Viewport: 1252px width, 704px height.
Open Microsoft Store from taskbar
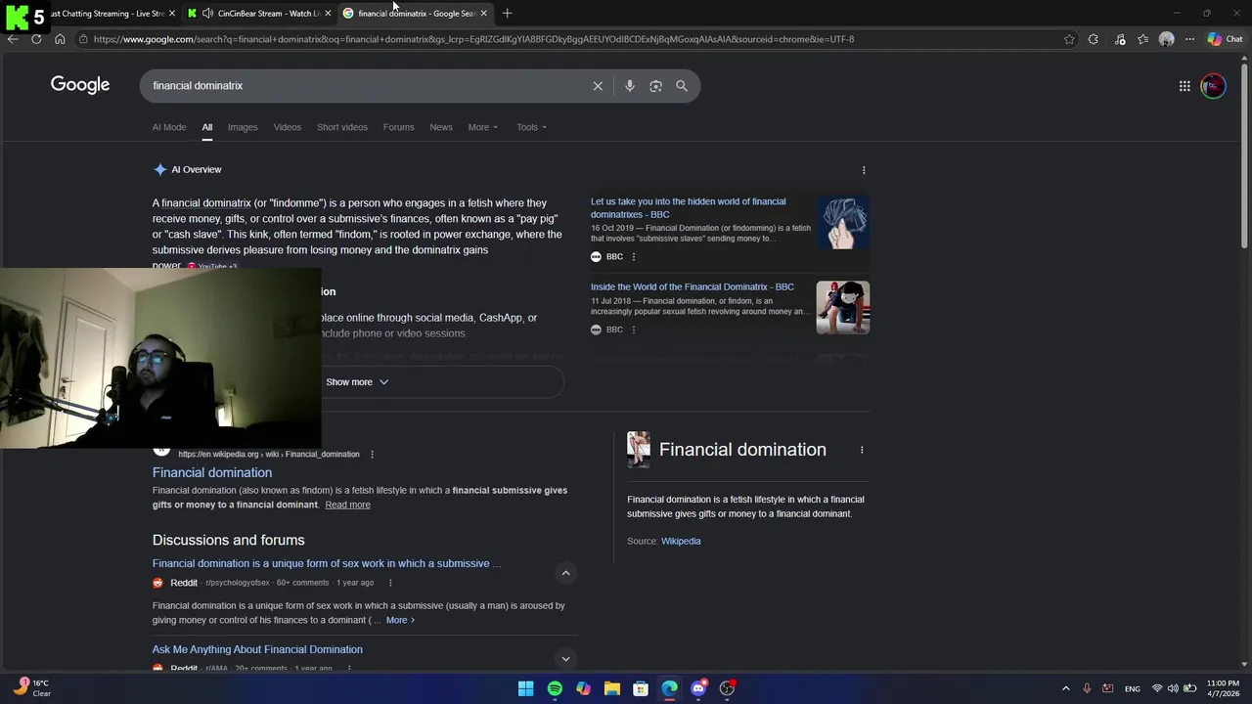641,688
